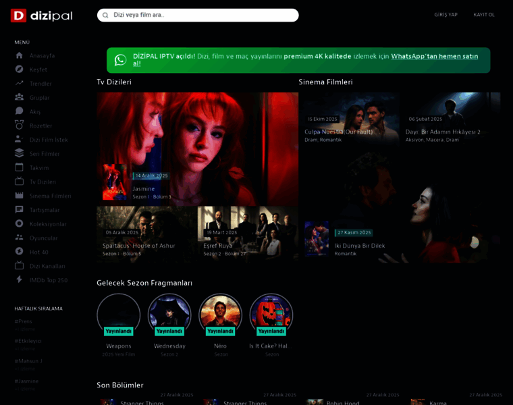Screen dimensions: 513x405
Task: Open the Rozetler badge icon
Action: (x=19, y=126)
